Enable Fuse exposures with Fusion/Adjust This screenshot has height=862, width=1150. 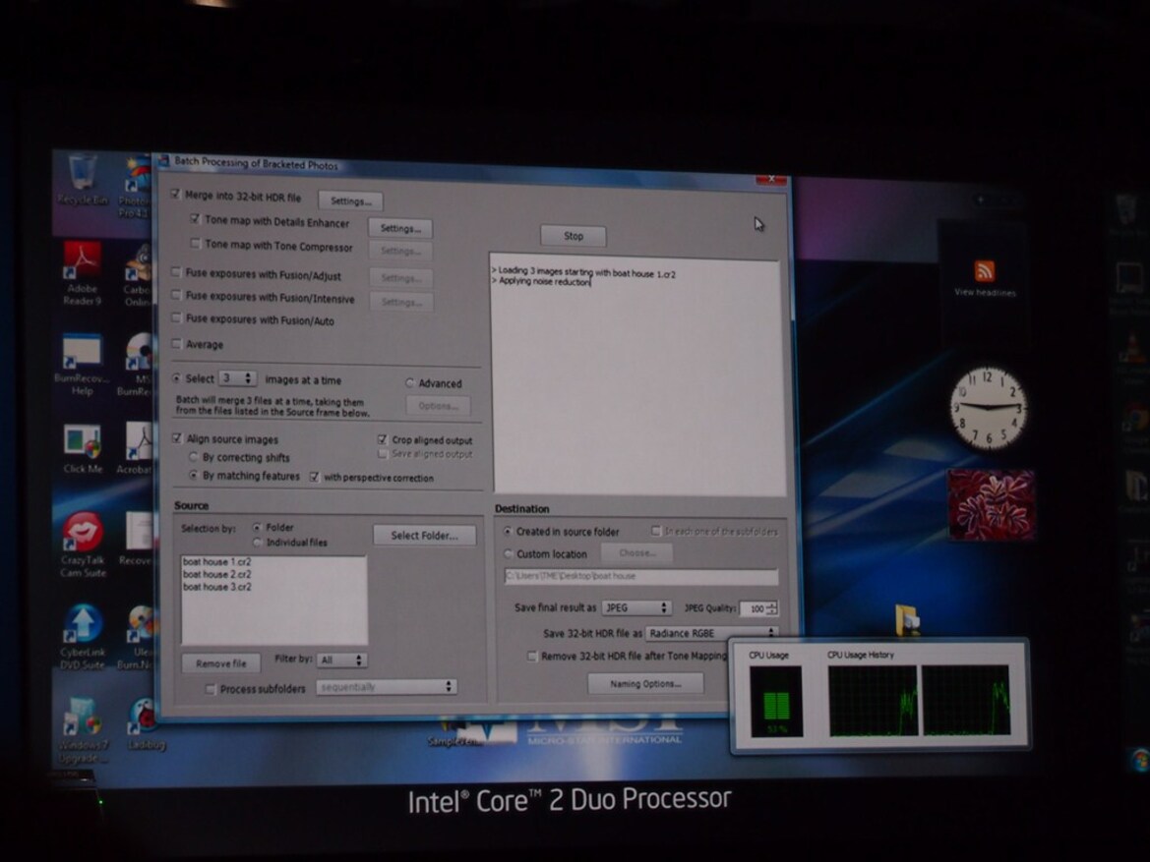click(176, 272)
